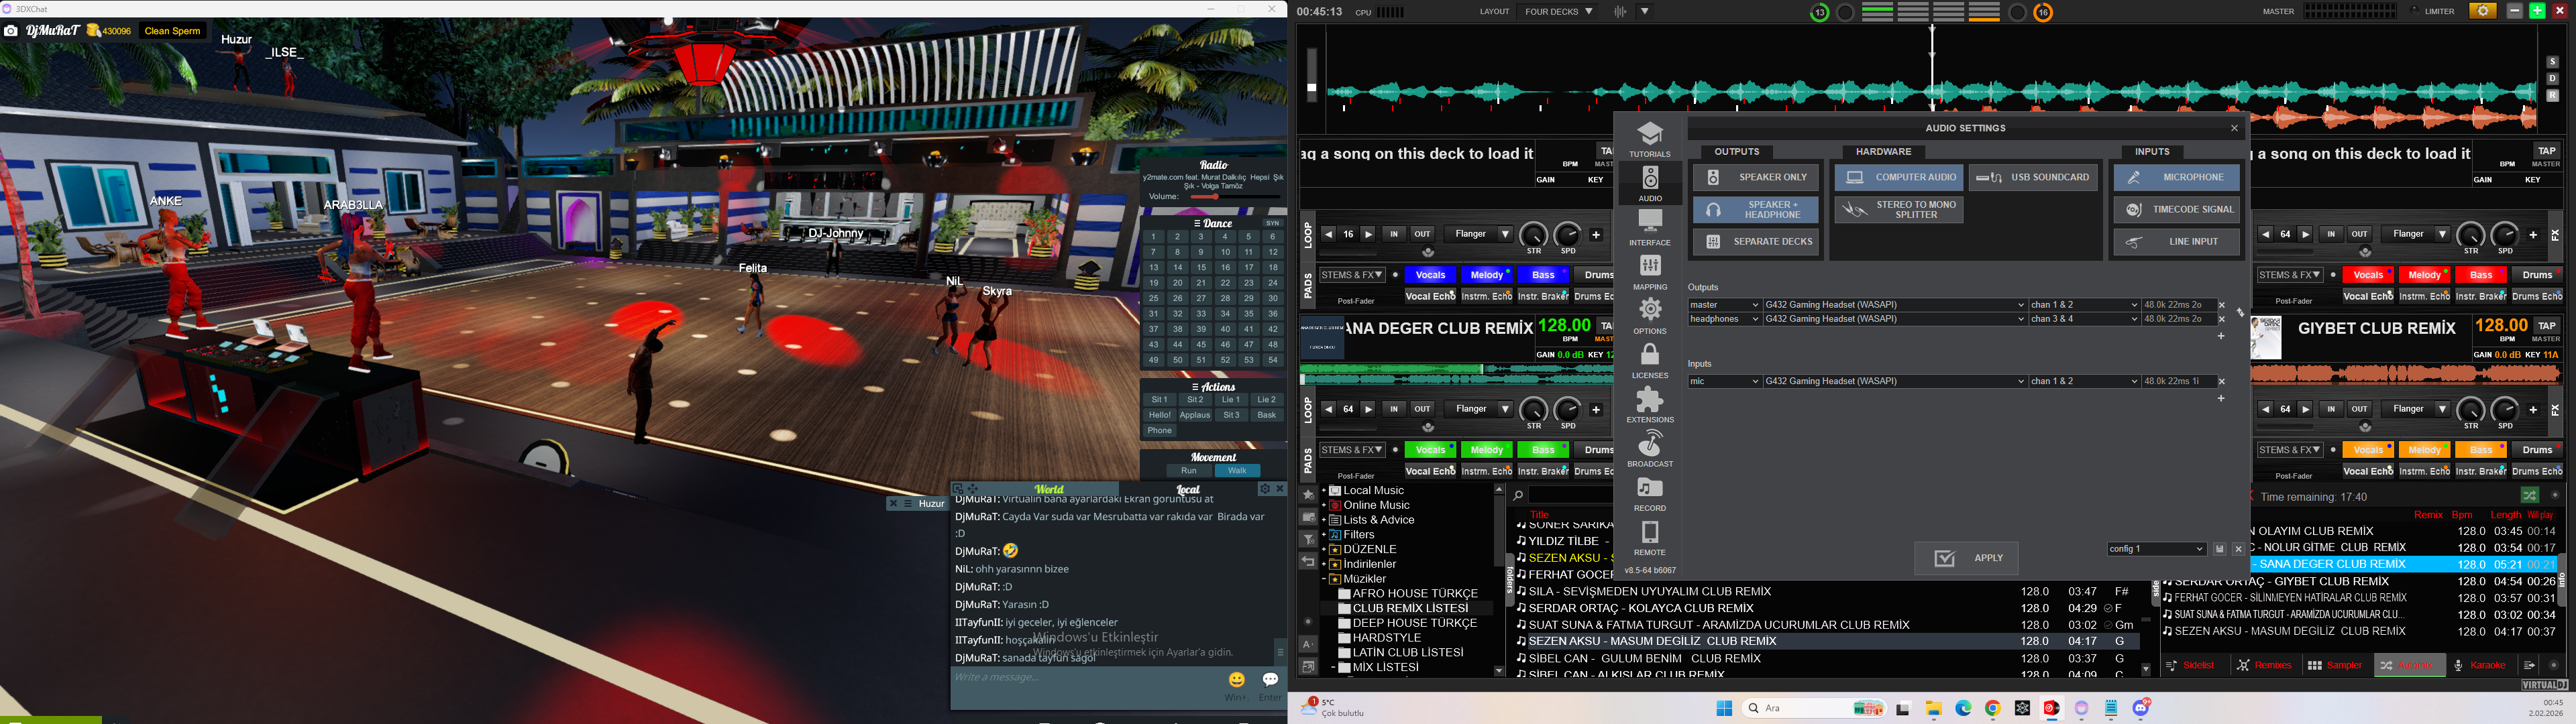Toggle Microphone input option

2176,177
